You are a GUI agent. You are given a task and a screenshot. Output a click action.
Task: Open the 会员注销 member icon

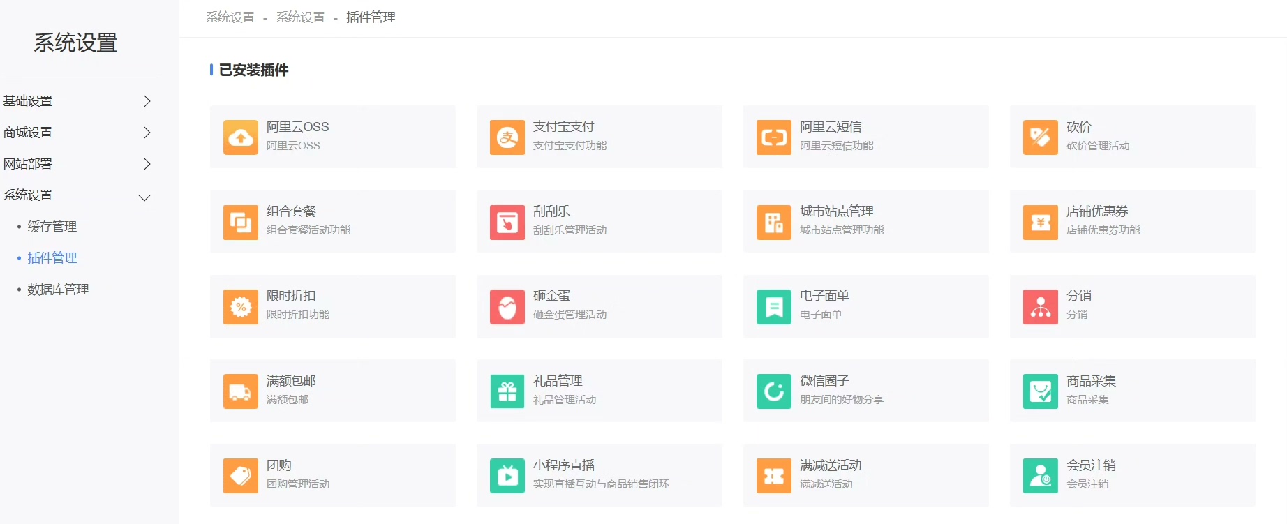[1041, 475]
